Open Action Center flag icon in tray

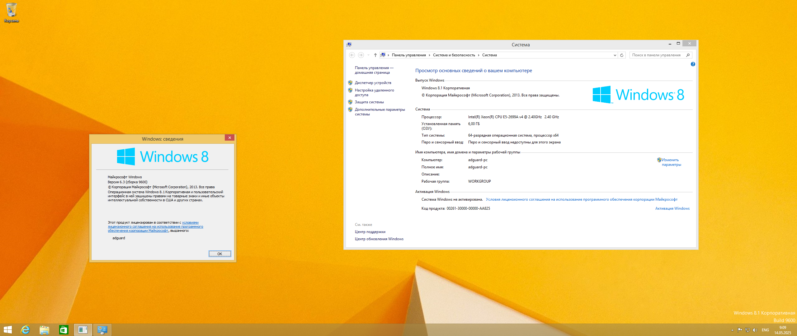[740, 330]
